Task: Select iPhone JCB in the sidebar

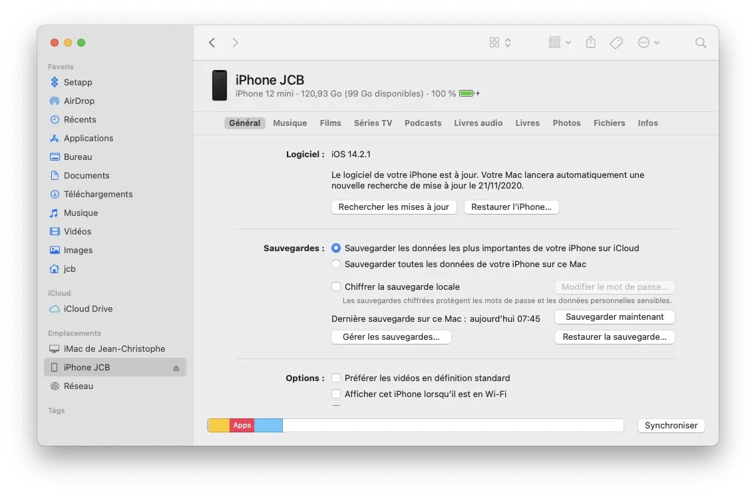Action: coord(114,367)
